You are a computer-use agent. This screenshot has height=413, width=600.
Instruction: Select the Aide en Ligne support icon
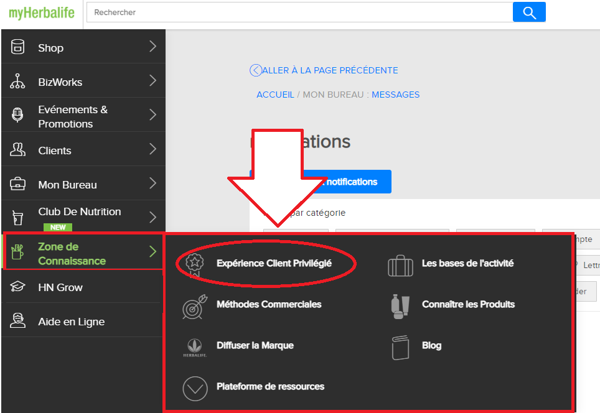(x=17, y=320)
